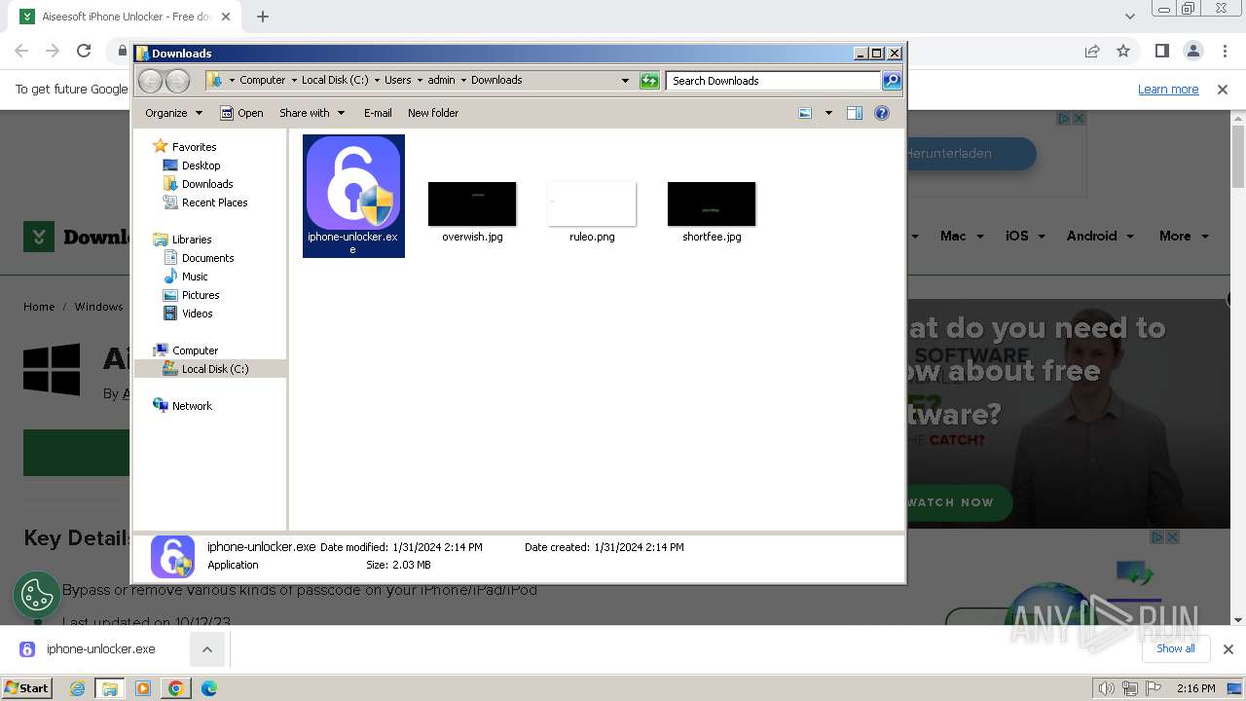
Task: Open the Videos library
Action: tap(197, 314)
